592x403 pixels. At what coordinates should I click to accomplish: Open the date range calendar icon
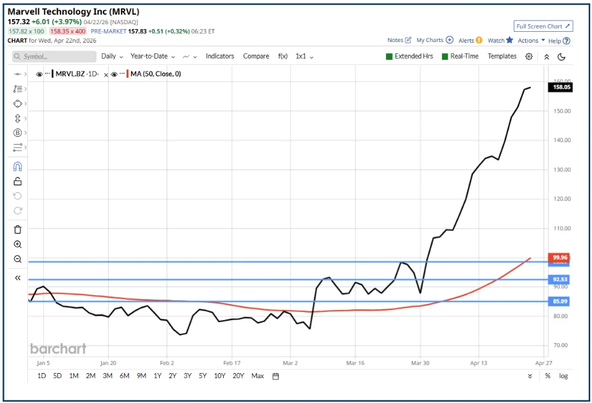coord(275,376)
